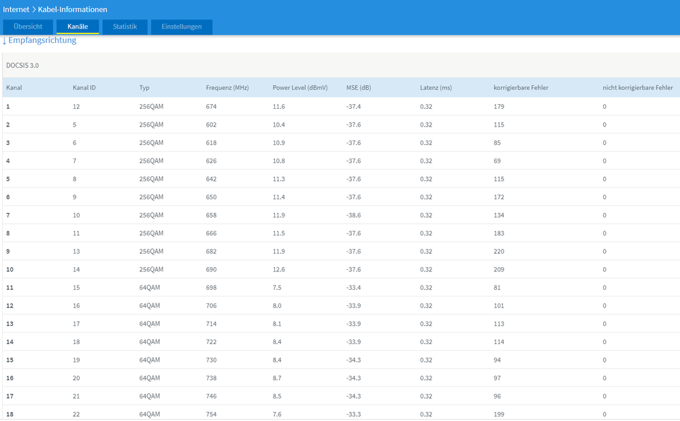Click the nicht korrigierbare Fehler column header
Viewport: 680px width, 421px height.
pyautogui.click(x=637, y=88)
